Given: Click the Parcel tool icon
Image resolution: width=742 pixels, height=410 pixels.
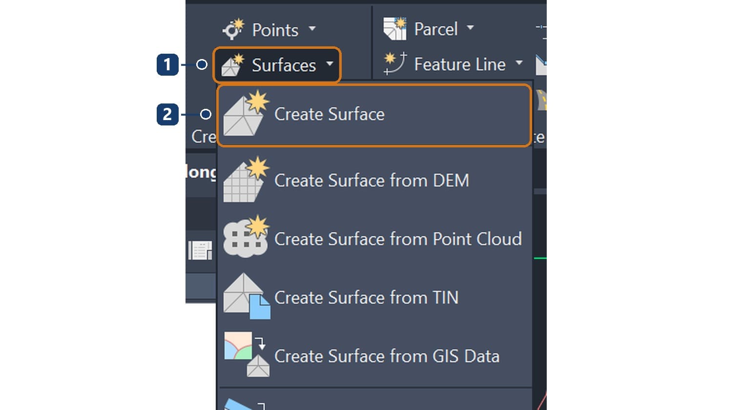Looking at the screenshot, I should click(394, 28).
